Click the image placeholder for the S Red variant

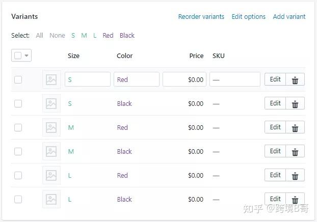click(x=51, y=79)
